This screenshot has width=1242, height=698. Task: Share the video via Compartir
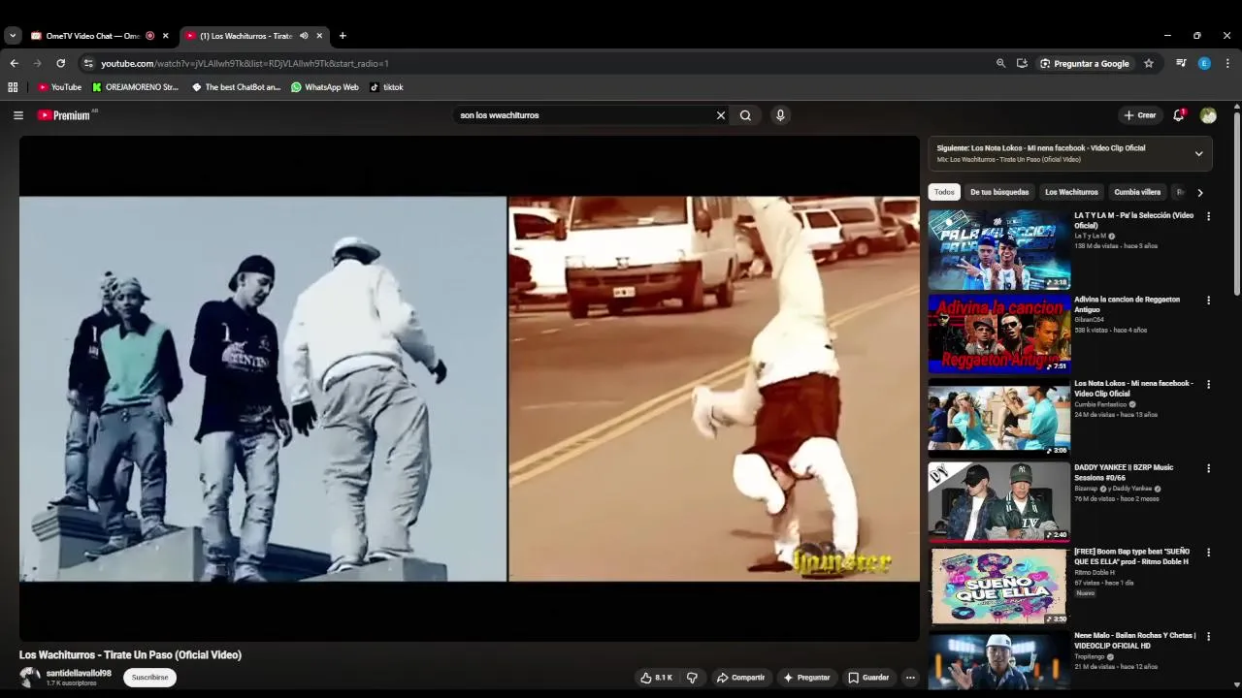pyautogui.click(x=740, y=678)
